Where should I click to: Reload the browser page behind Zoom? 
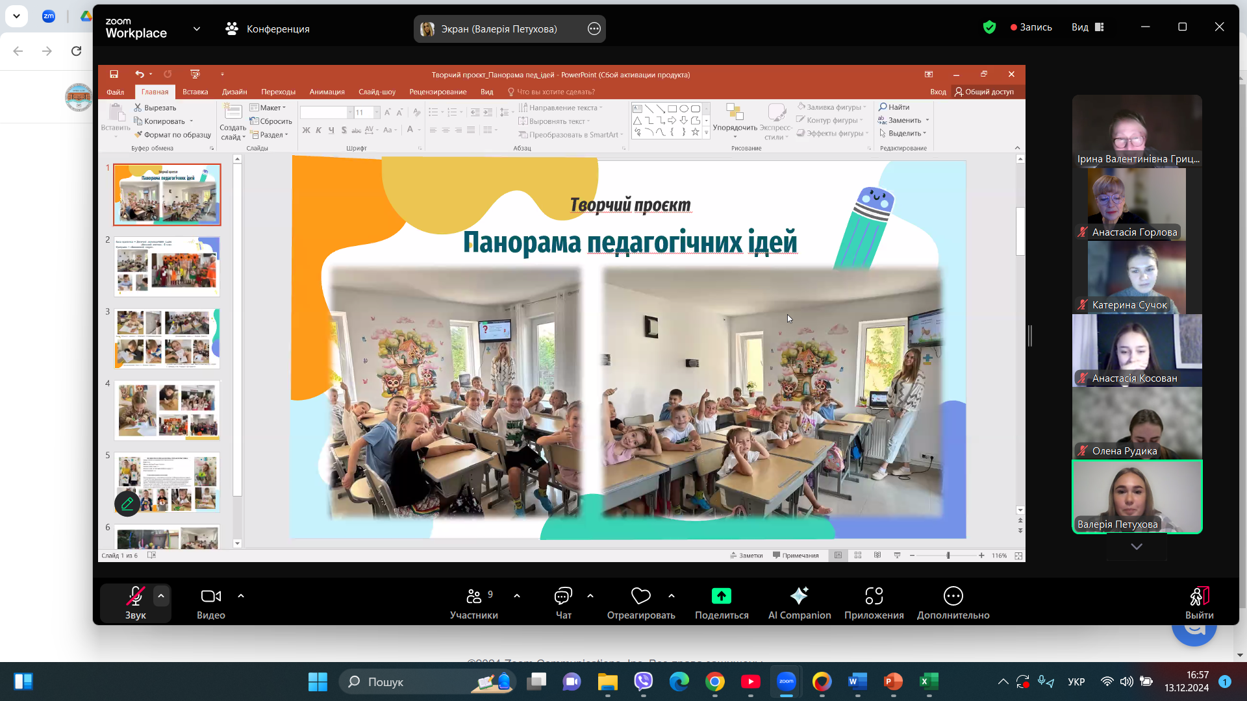76,51
